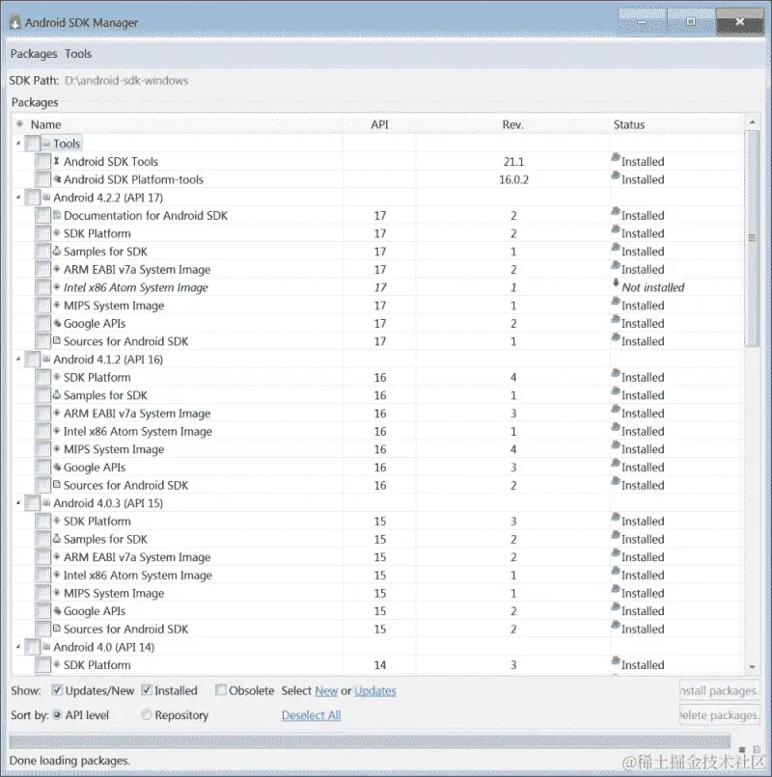Screen dimensions: 772x777
Task: Click the Android 4.0 (API 14) folder icon
Action: (x=46, y=646)
